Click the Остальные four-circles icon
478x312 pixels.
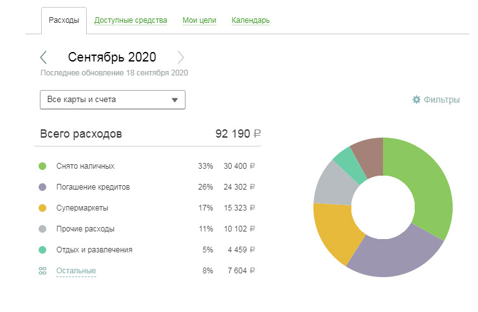tap(42, 271)
